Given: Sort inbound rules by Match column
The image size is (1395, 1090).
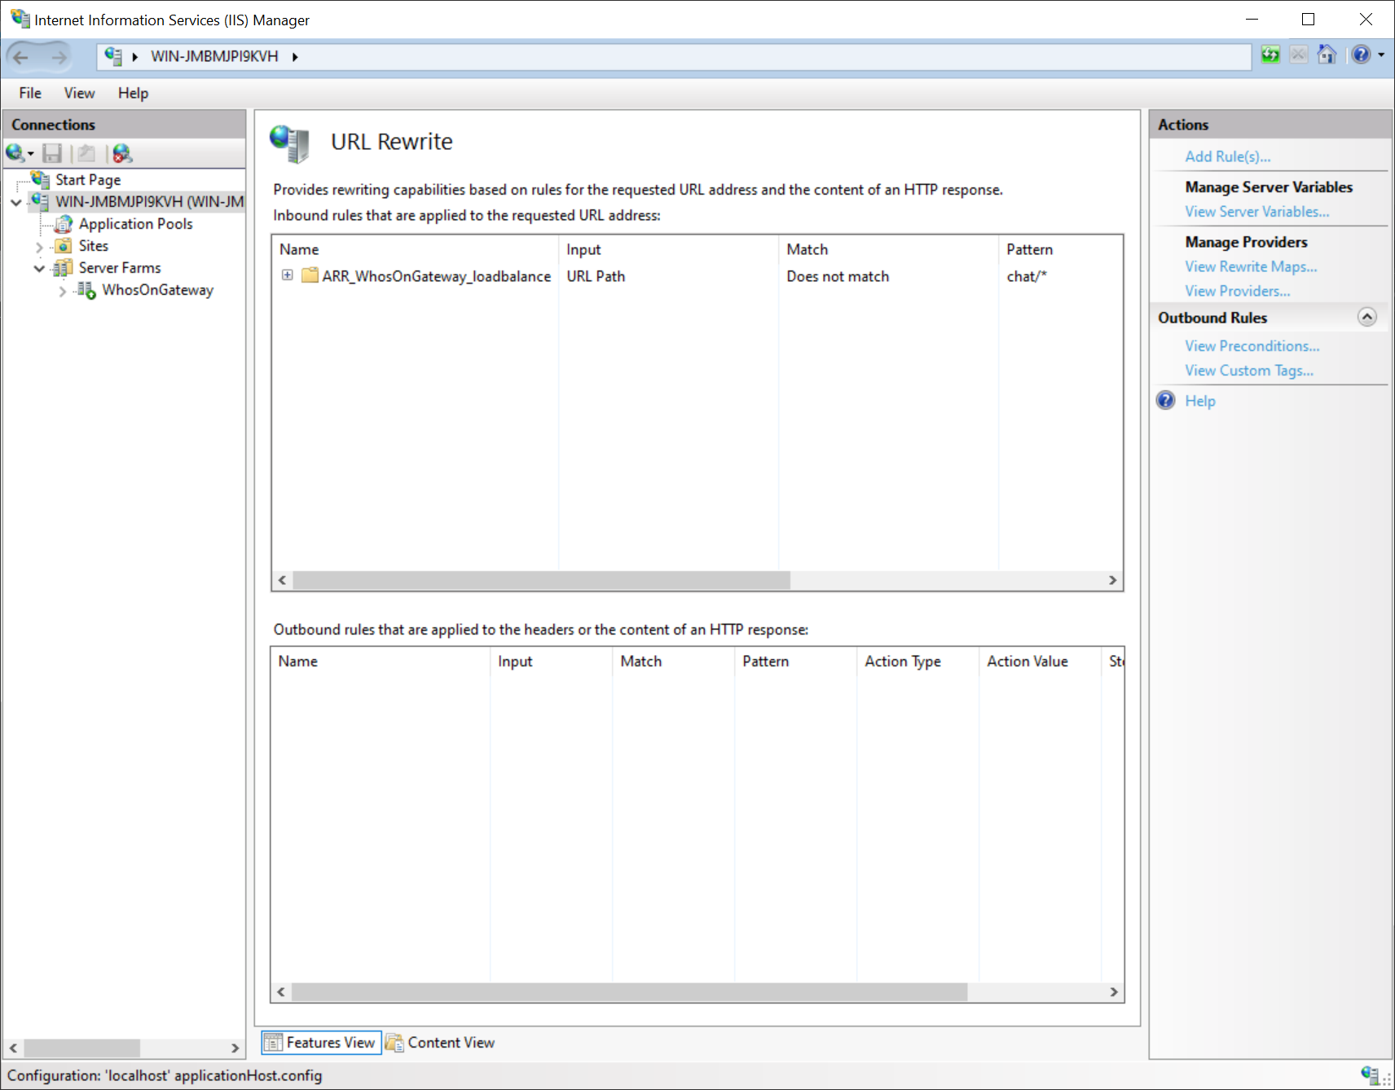Looking at the screenshot, I should [888, 249].
